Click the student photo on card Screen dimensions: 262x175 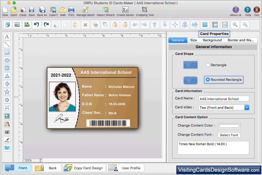62,97
